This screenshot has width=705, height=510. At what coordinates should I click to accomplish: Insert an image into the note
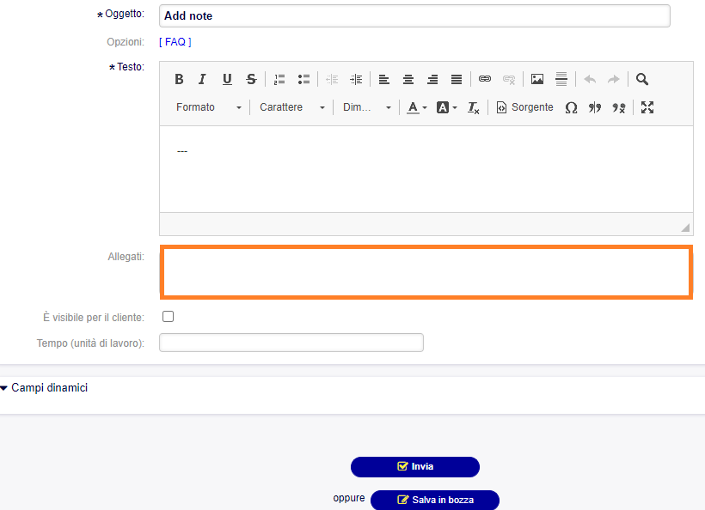(x=536, y=79)
